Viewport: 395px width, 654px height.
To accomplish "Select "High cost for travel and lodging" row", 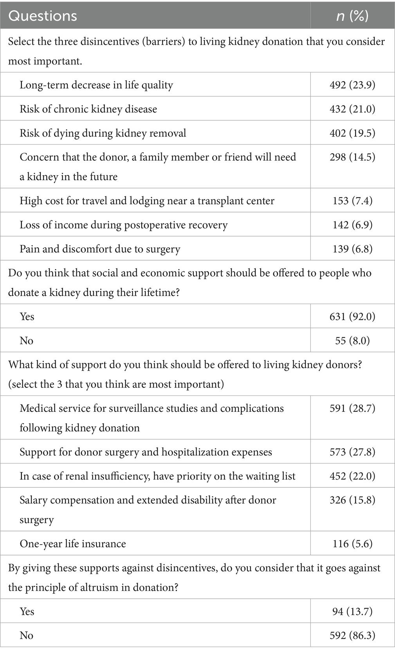I will [147, 201].
